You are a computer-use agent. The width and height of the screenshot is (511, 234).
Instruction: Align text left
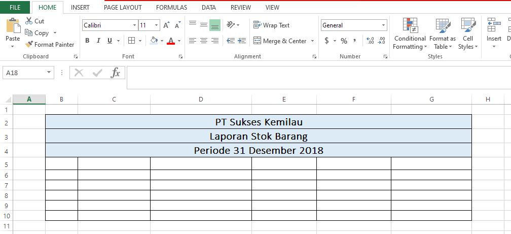[193, 41]
